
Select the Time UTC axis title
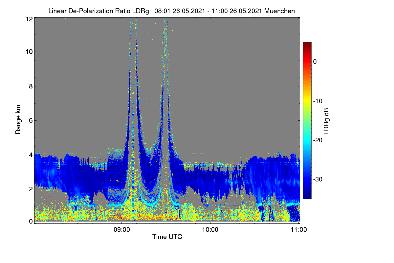point(167,237)
